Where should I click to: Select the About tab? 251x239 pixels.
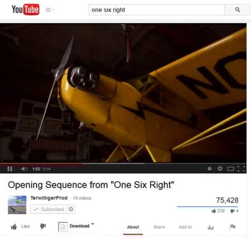(133, 227)
